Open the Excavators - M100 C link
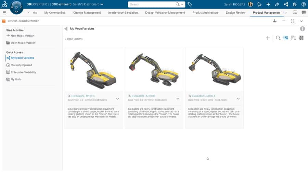 pyautogui.click(x=83, y=96)
